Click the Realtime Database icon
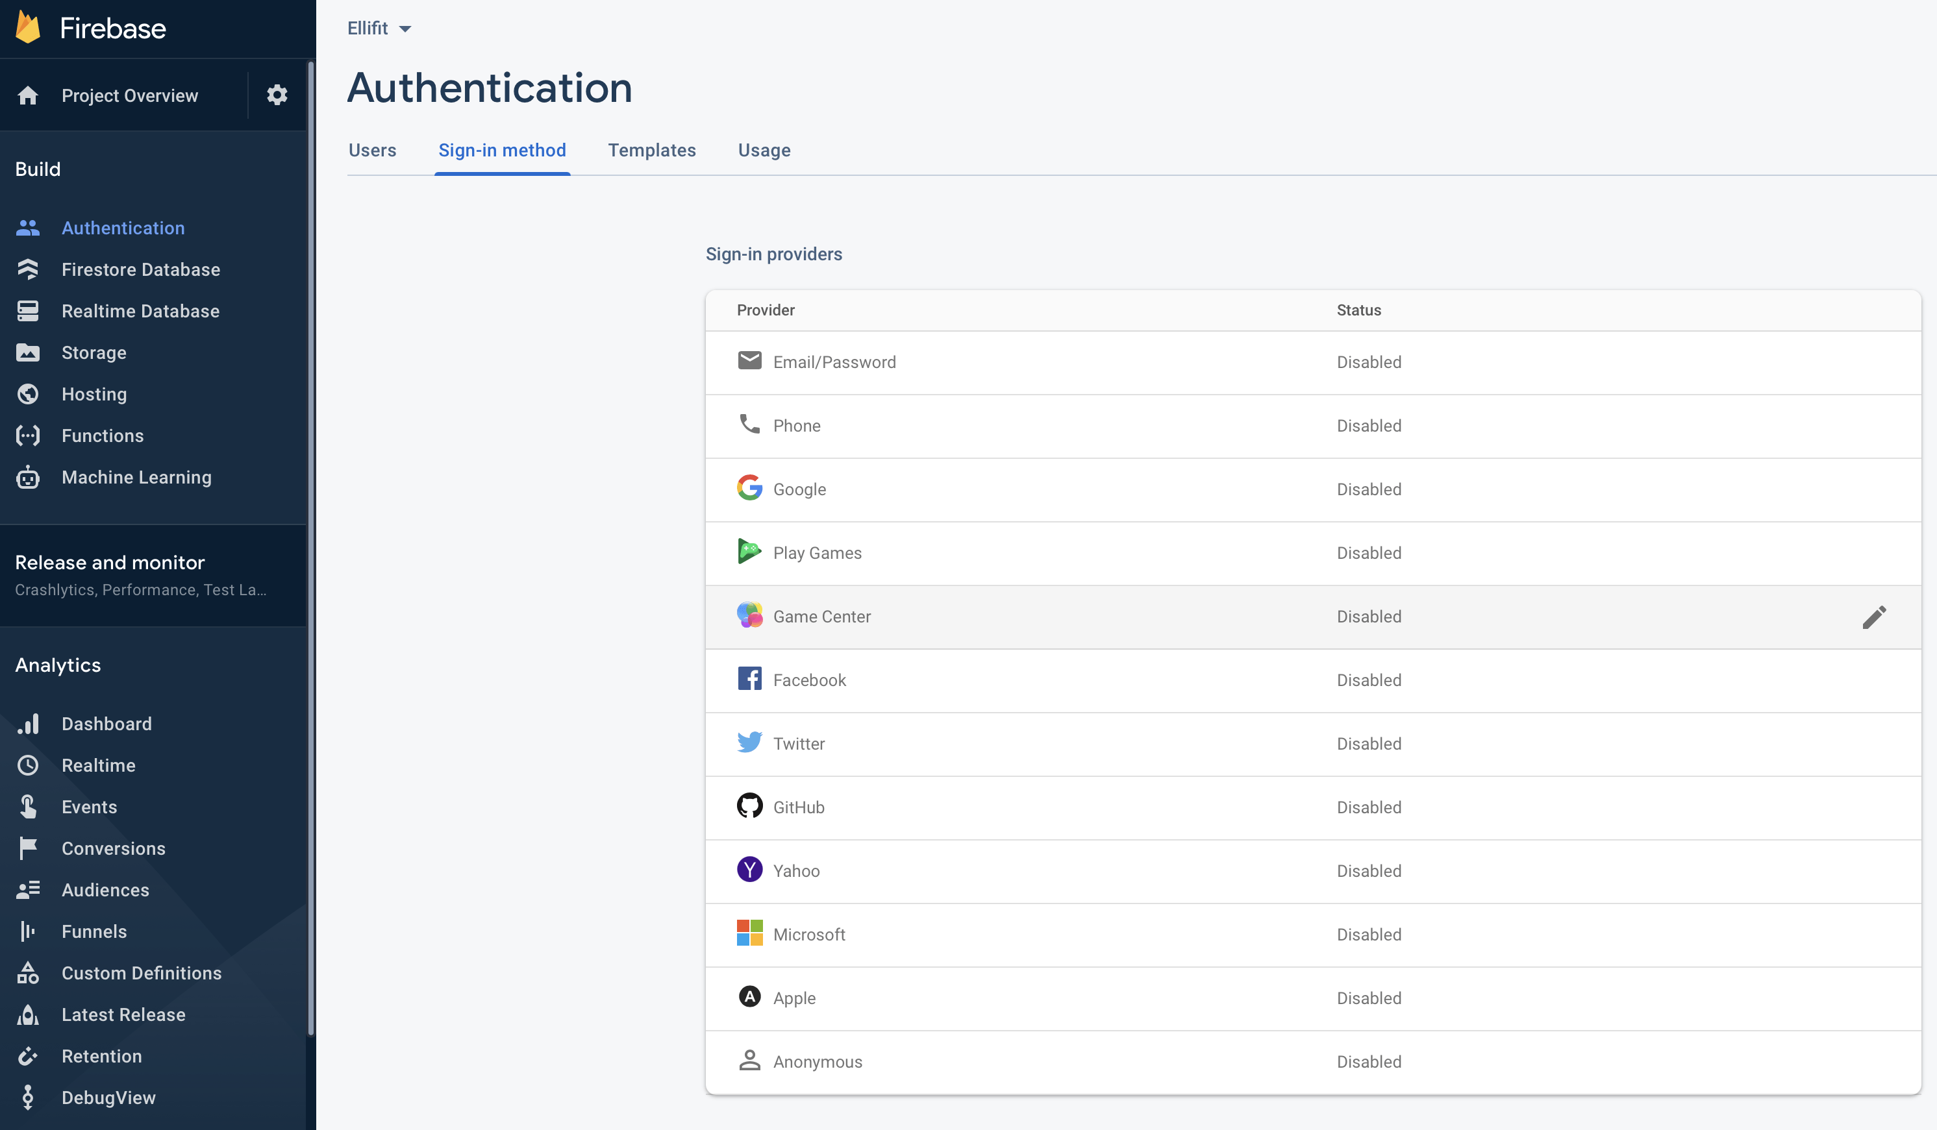The image size is (1937, 1130). pyautogui.click(x=28, y=311)
